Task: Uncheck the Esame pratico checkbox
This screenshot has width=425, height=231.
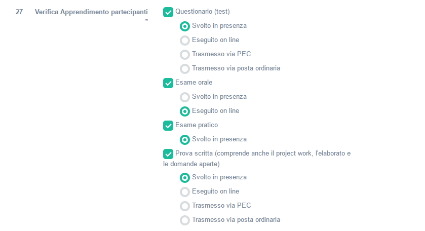Action: click(x=168, y=126)
